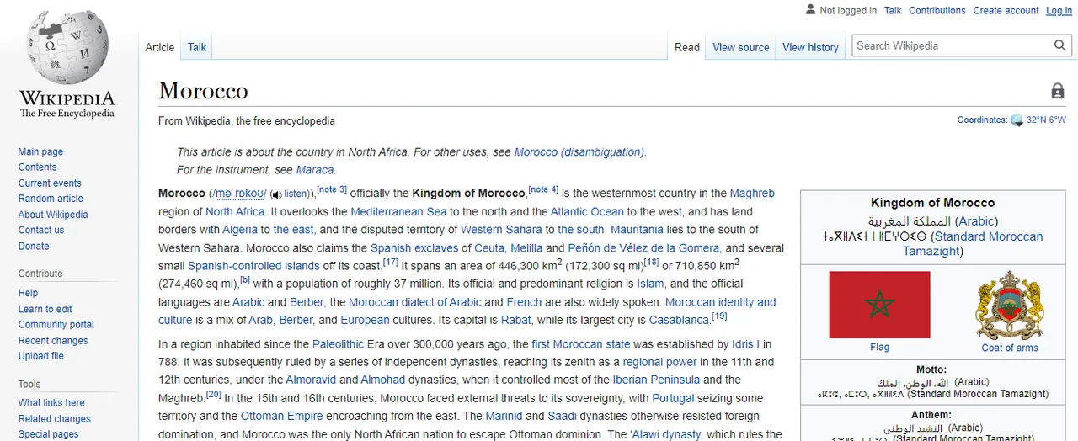
Task: Open the Mediterranean Sea link
Action: point(398,211)
